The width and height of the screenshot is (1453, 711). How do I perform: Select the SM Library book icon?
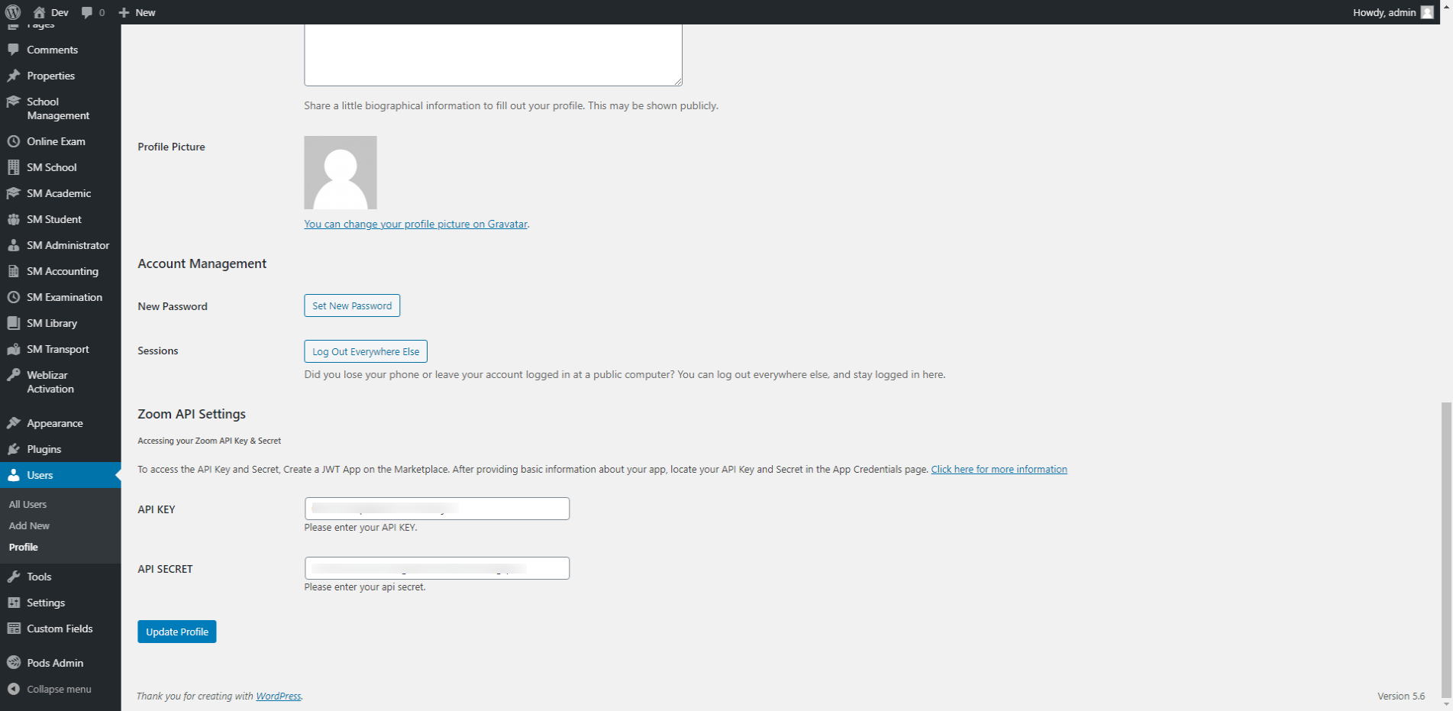pos(14,323)
